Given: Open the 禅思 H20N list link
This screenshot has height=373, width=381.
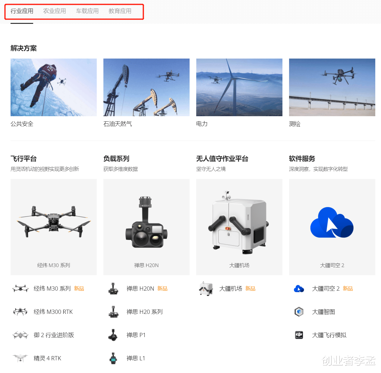Looking at the screenshot, I should tap(140, 289).
